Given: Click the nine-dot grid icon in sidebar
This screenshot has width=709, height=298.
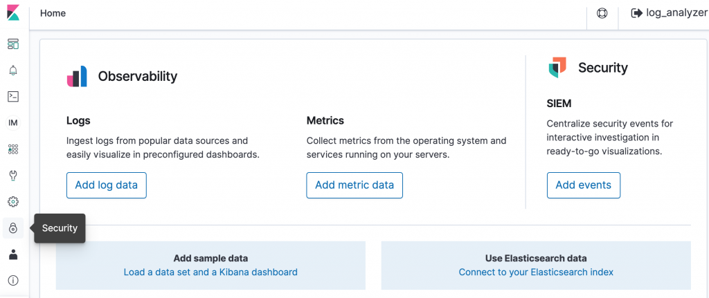Looking at the screenshot, I should [13, 149].
